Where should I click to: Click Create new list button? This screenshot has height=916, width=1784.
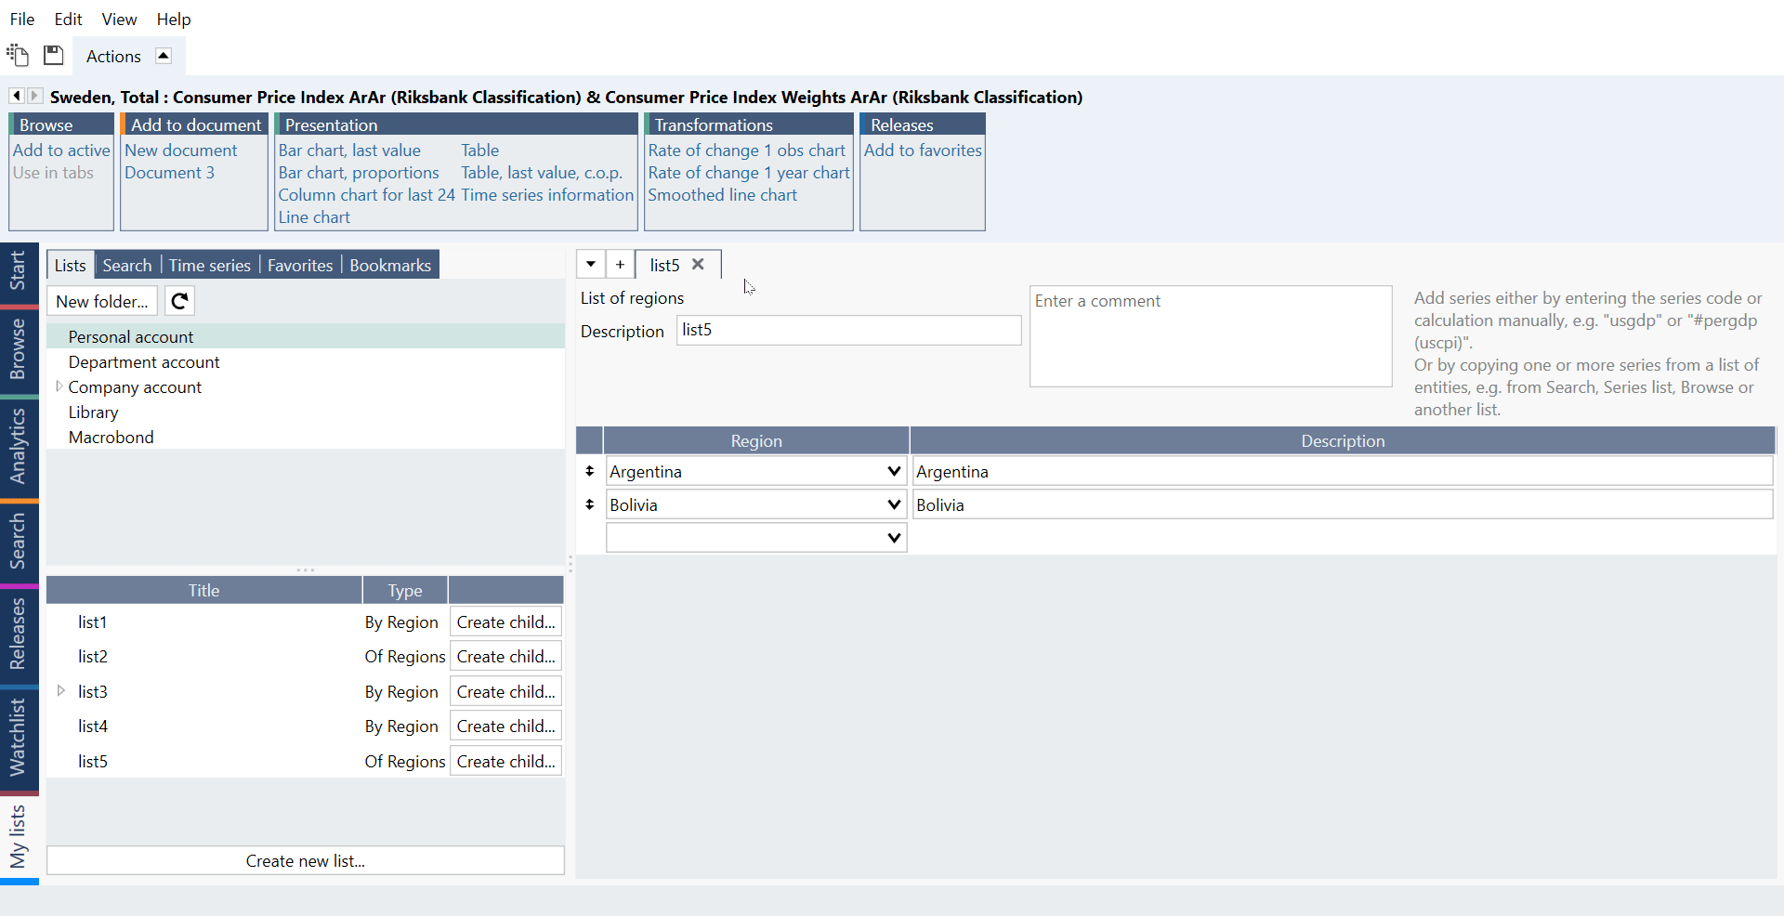tap(305, 860)
